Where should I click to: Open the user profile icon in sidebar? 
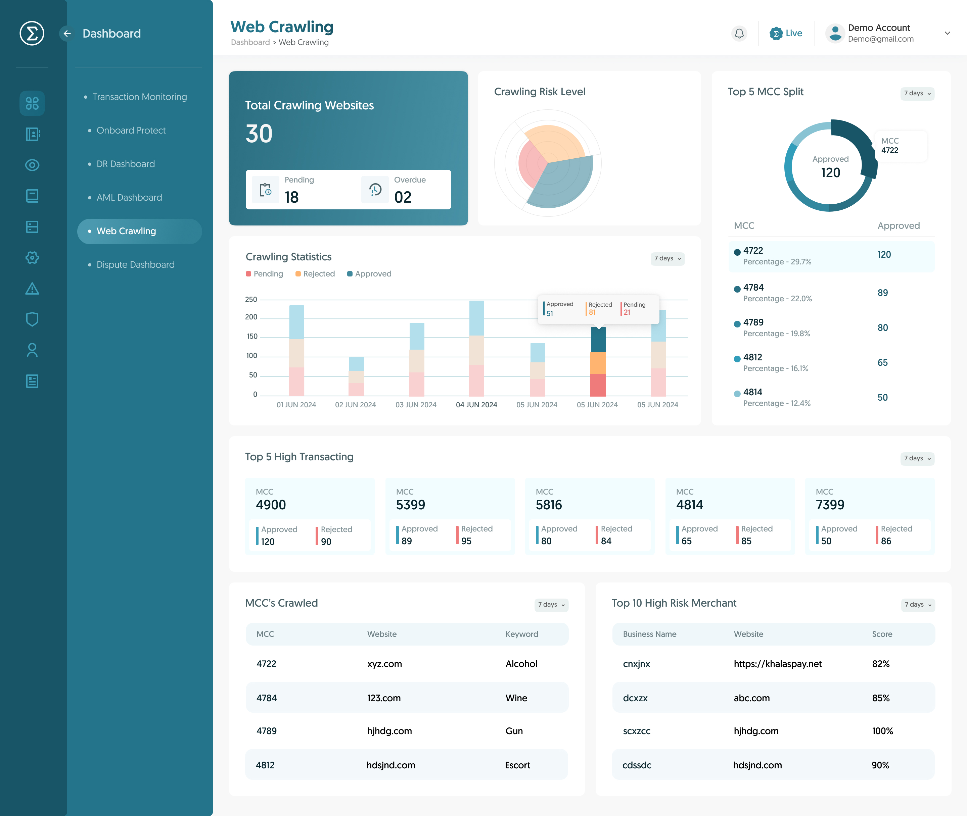point(32,350)
